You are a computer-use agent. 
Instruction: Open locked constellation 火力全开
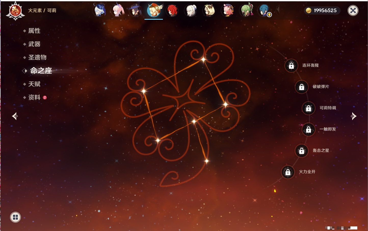[288, 172]
